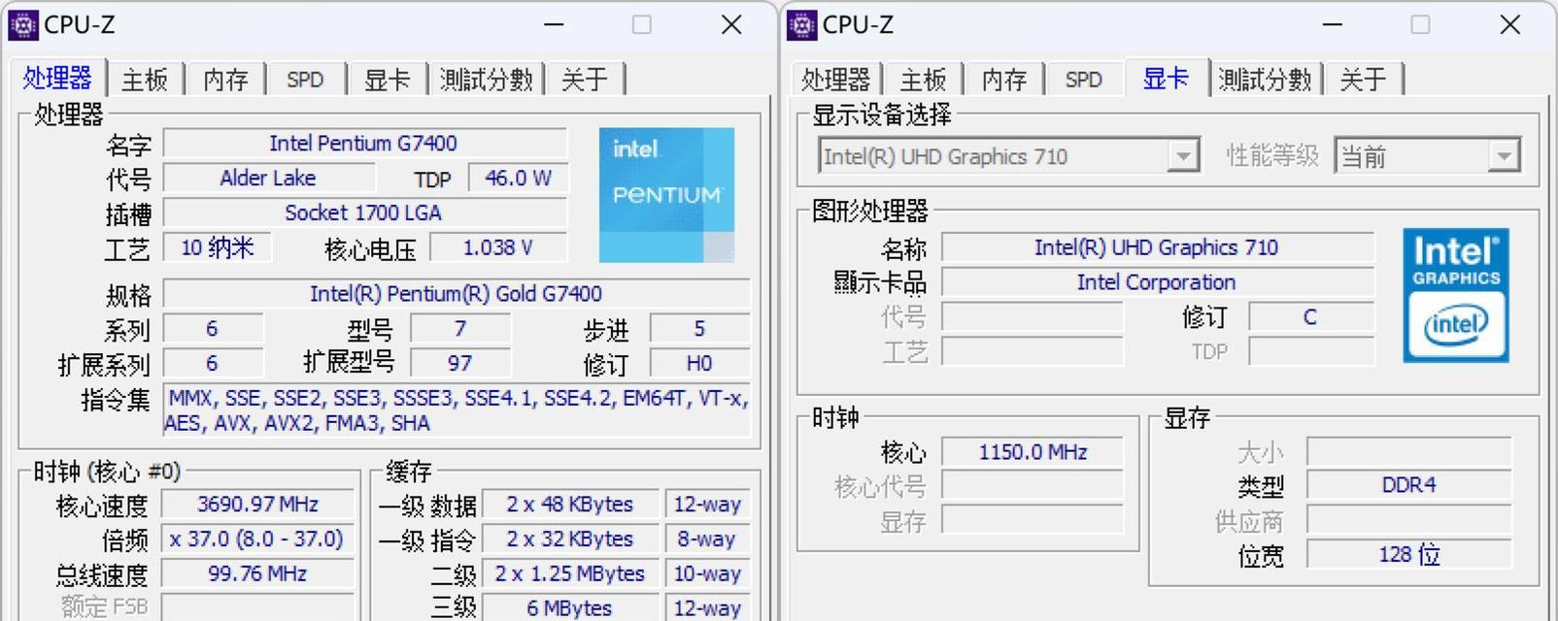Viewport: 1558px width, 621px height.
Task: Click the 型号 field showing 7
Action: coord(460,329)
